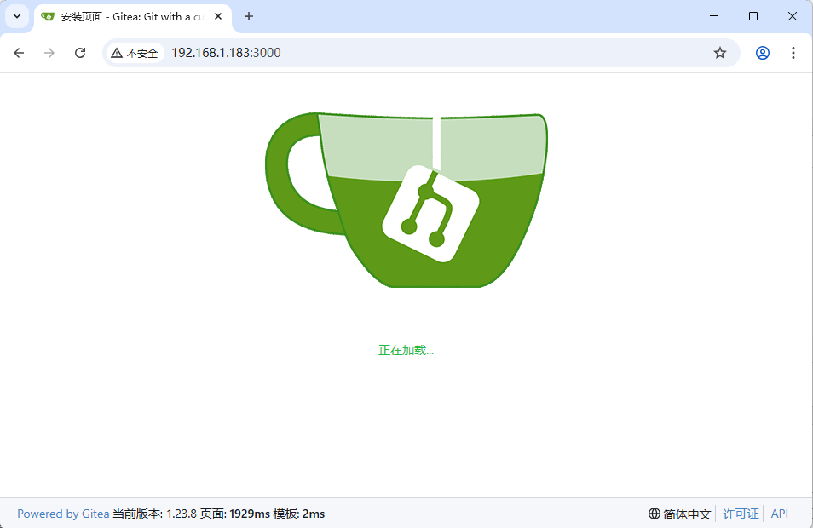This screenshot has width=813, height=528.
Task: Open a new browser tab
Action: (x=249, y=16)
